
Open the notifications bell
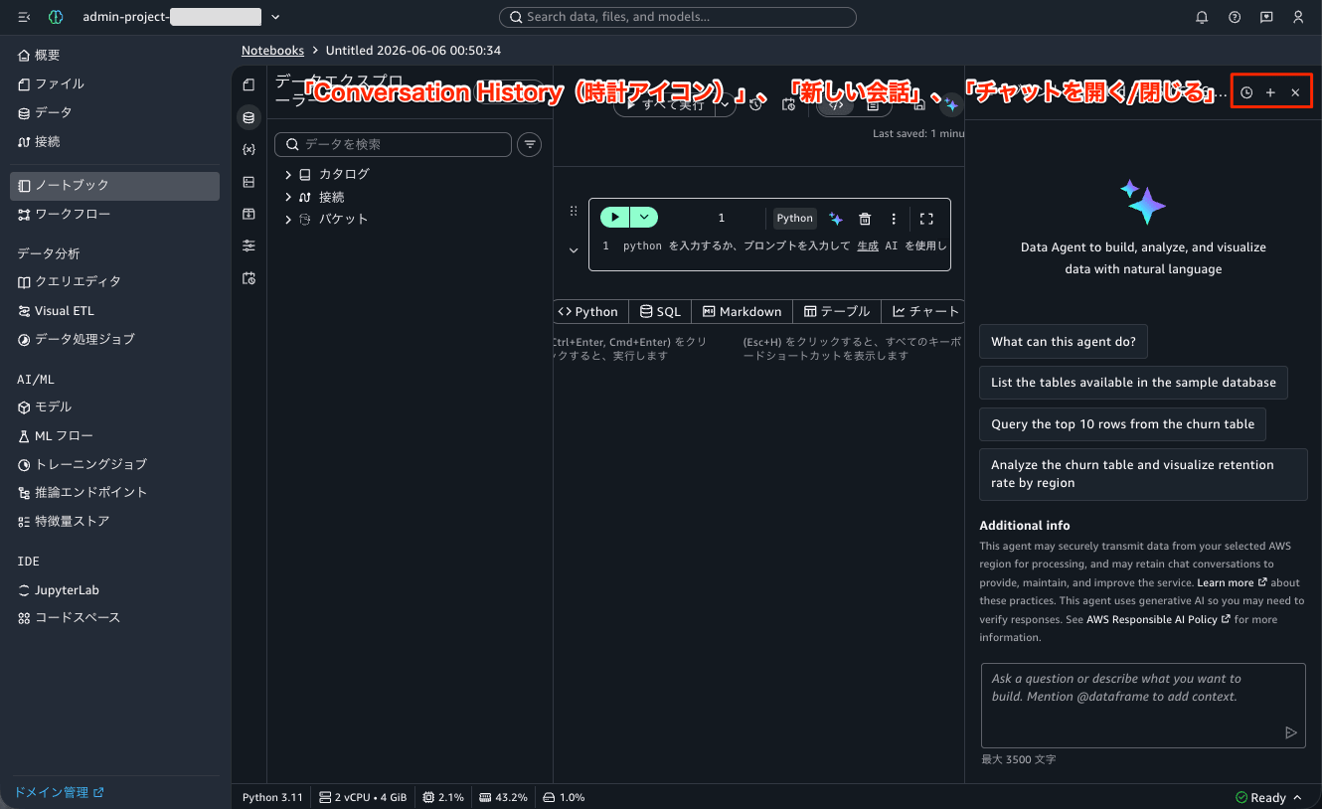click(1202, 17)
